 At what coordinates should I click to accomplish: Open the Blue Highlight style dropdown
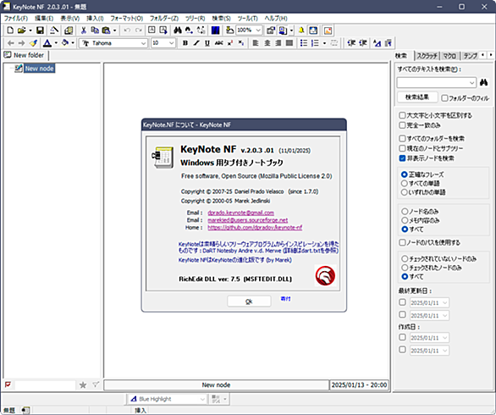coord(202,399)
